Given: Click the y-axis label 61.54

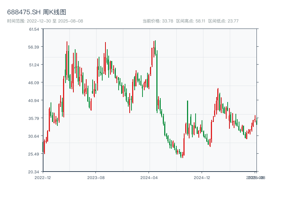Looking at the screenshot, I should (34, 29).
